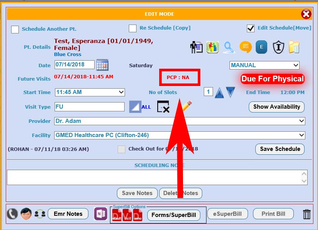Click the trash can delete icon
The image size is (318, 230).
click(x=306, y=214)
